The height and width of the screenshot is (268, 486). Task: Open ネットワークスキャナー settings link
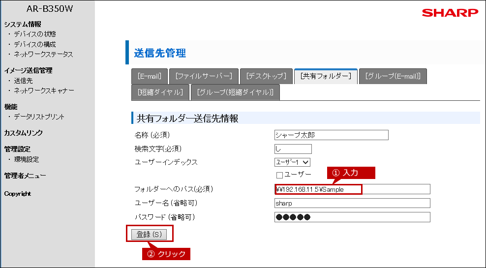coord(44,90)
